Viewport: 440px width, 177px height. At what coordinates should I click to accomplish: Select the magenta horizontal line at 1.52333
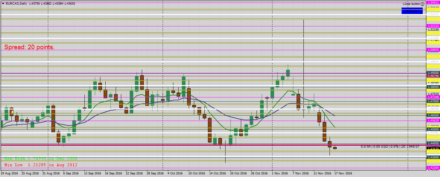pos(213,26)
